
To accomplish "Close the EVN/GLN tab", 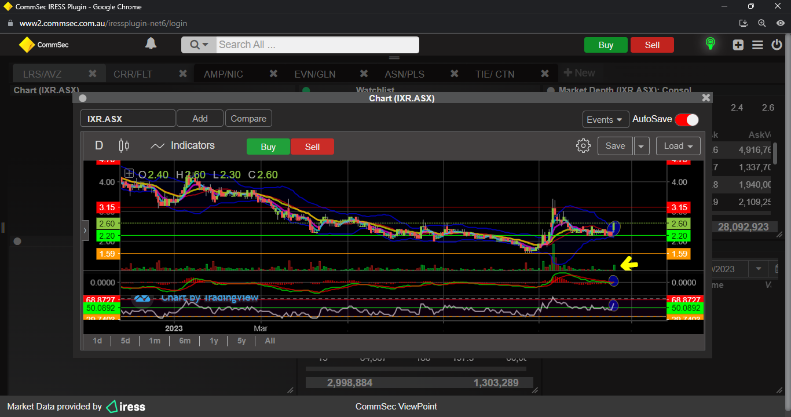I will pos(364,74).
